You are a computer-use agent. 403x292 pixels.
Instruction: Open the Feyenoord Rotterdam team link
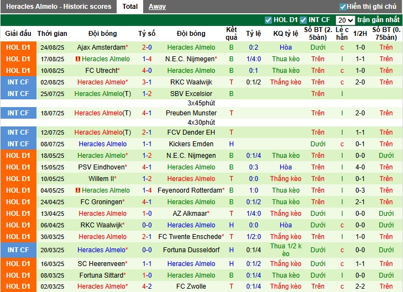[190, 190]
